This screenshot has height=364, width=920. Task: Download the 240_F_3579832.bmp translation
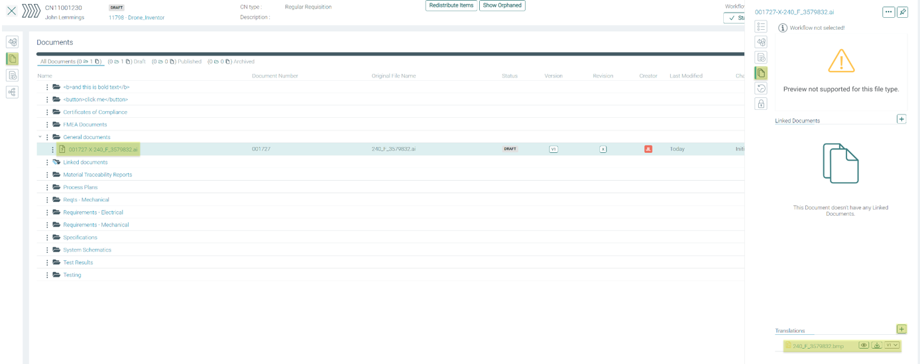click(x=876, y=345)
